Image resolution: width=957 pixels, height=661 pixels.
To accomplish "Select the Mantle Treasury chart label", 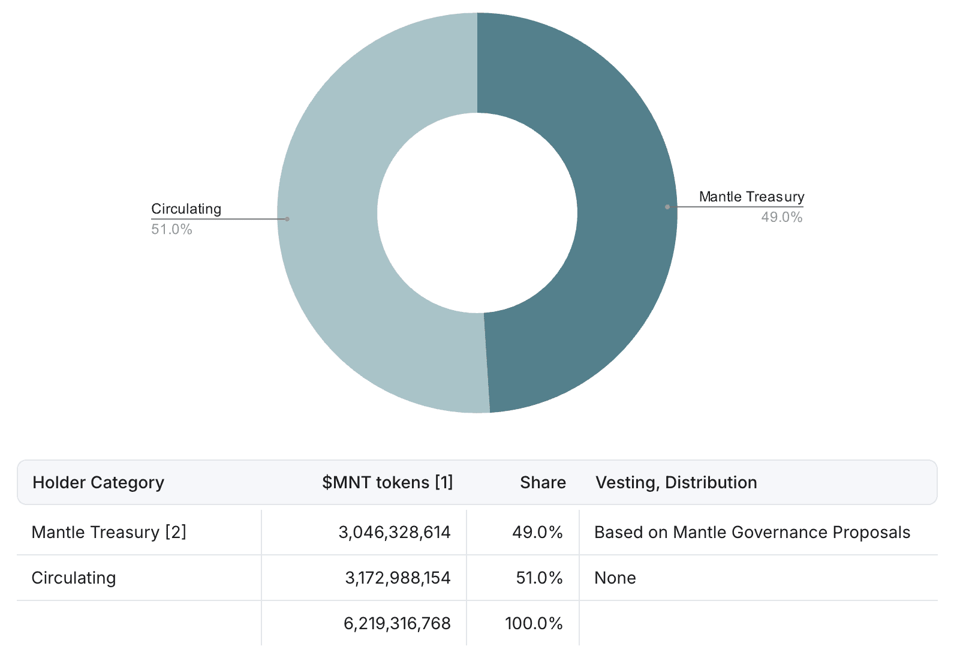I will pyautogui.click(x=751, y=197).
